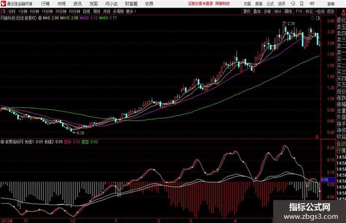
Task: Click the 12 month marker on time axis
Action: point(73,221)
